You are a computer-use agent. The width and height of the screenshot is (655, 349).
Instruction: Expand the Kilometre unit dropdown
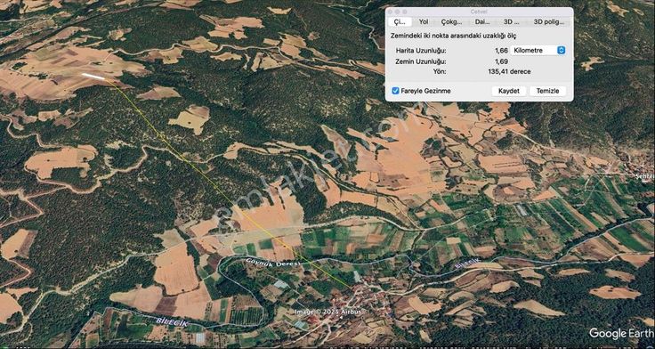click(x=538, y=50)
